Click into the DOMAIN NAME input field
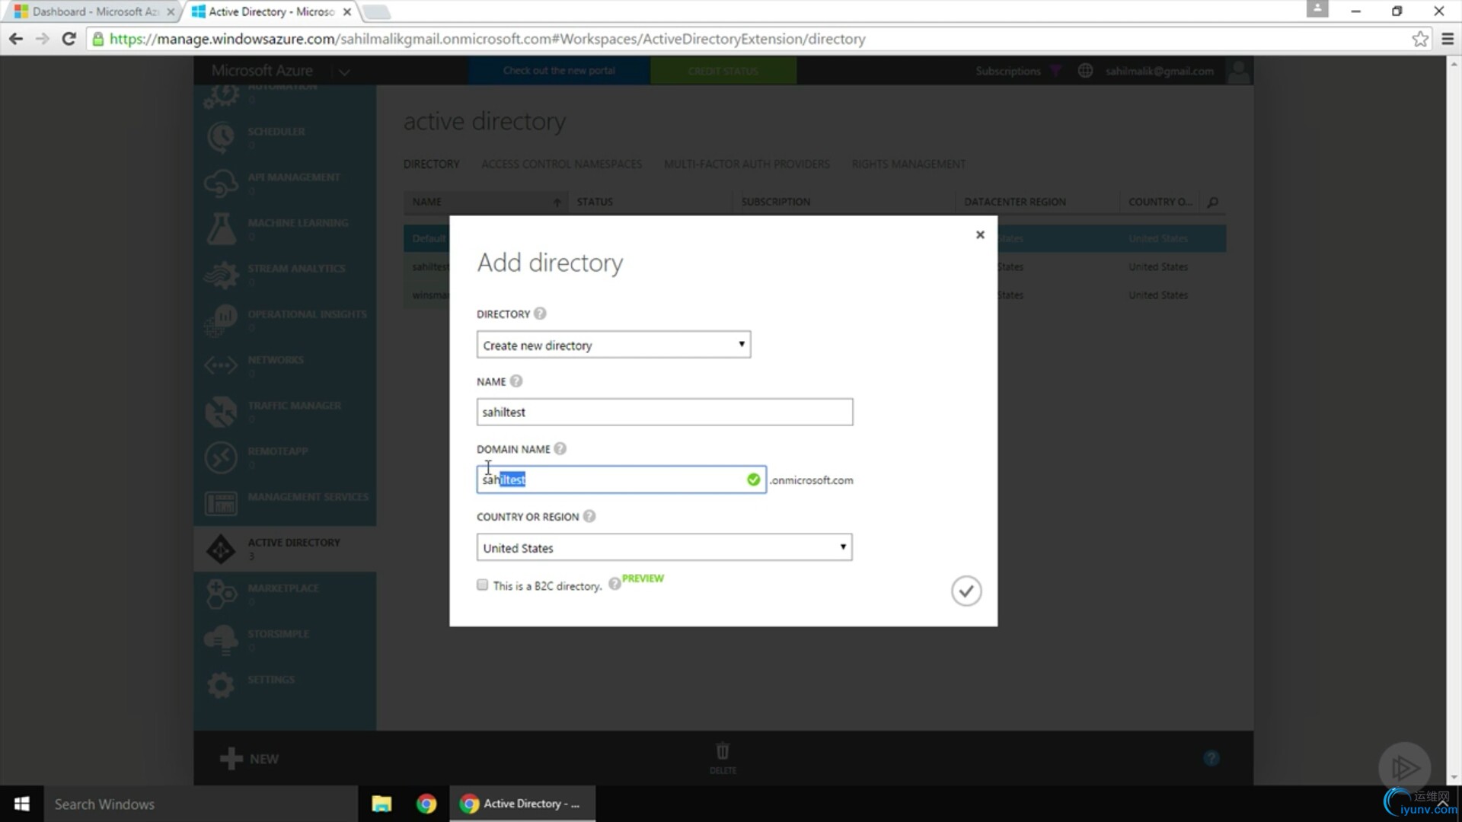 621,479
